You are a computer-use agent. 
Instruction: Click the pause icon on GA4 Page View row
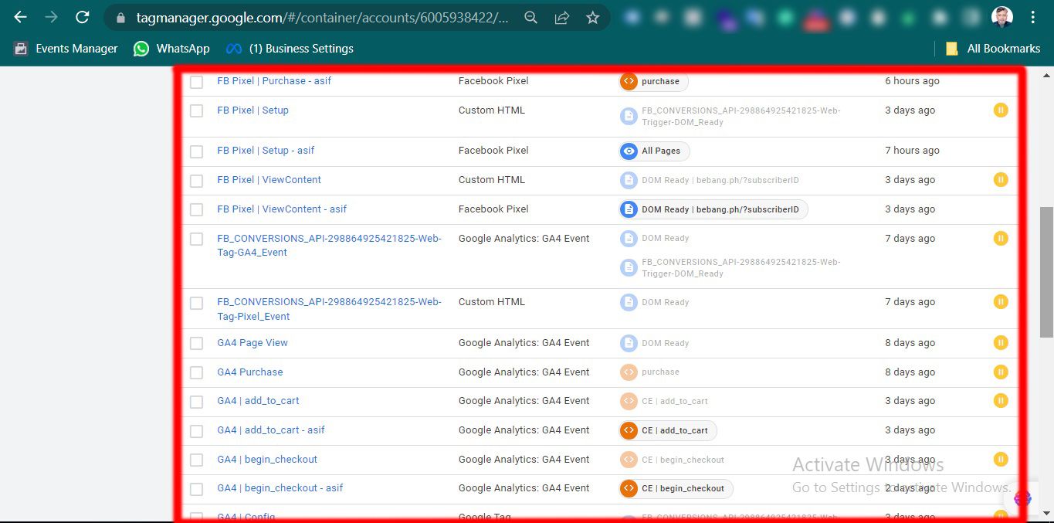click(1001, 343)
